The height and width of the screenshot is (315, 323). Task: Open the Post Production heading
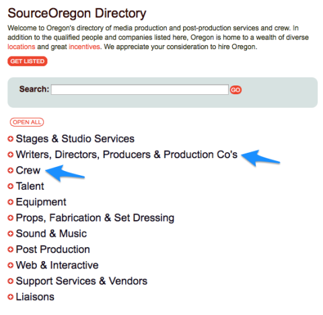(52, 250)
